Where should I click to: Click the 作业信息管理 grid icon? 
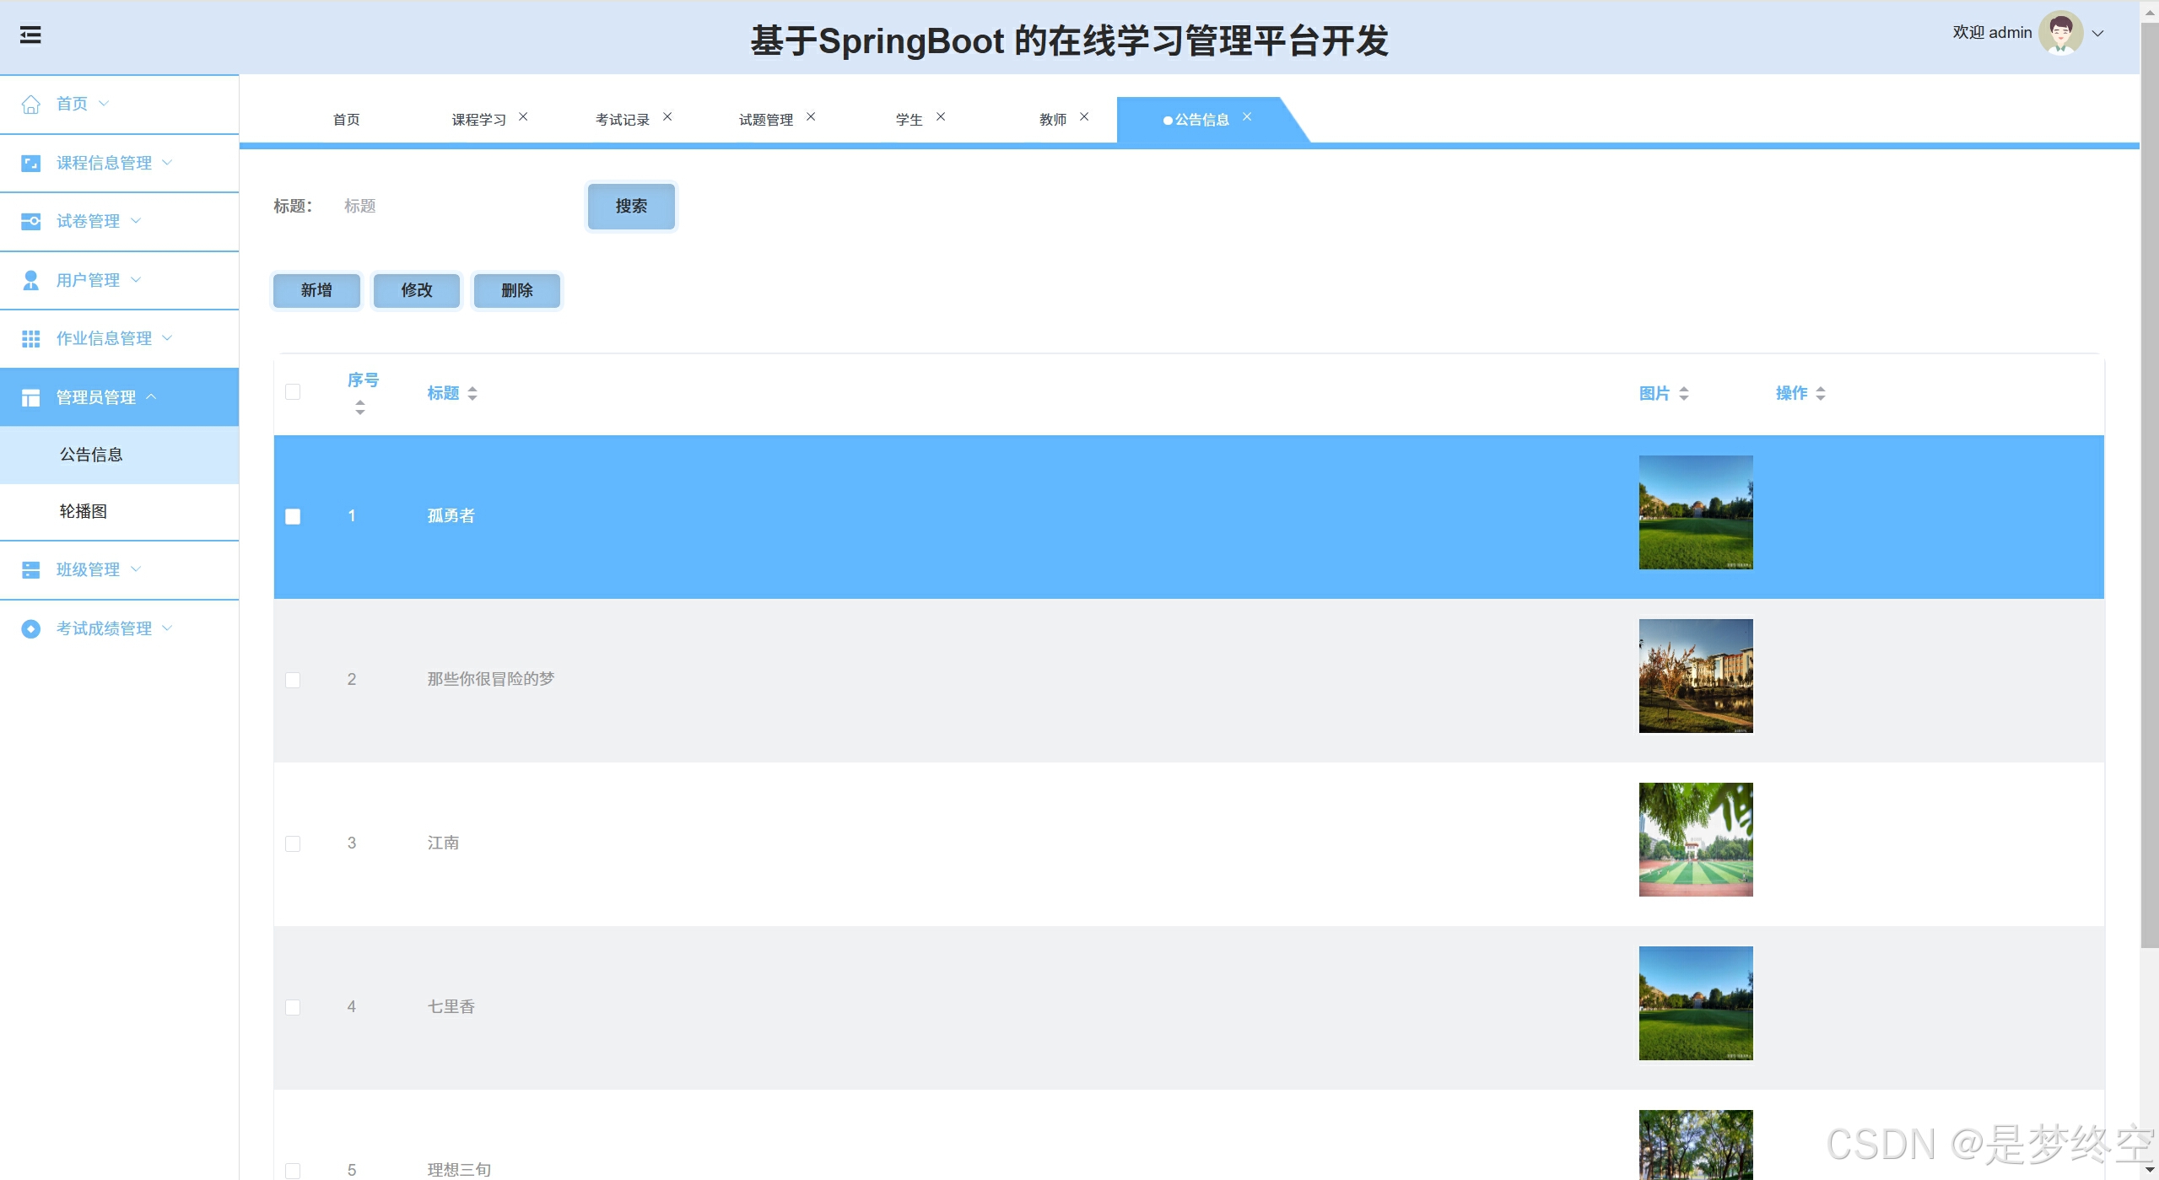(31, 338)
